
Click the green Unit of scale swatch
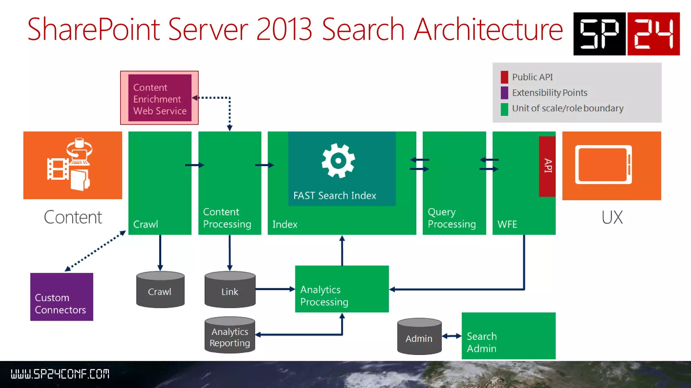[x=504, y=109]
